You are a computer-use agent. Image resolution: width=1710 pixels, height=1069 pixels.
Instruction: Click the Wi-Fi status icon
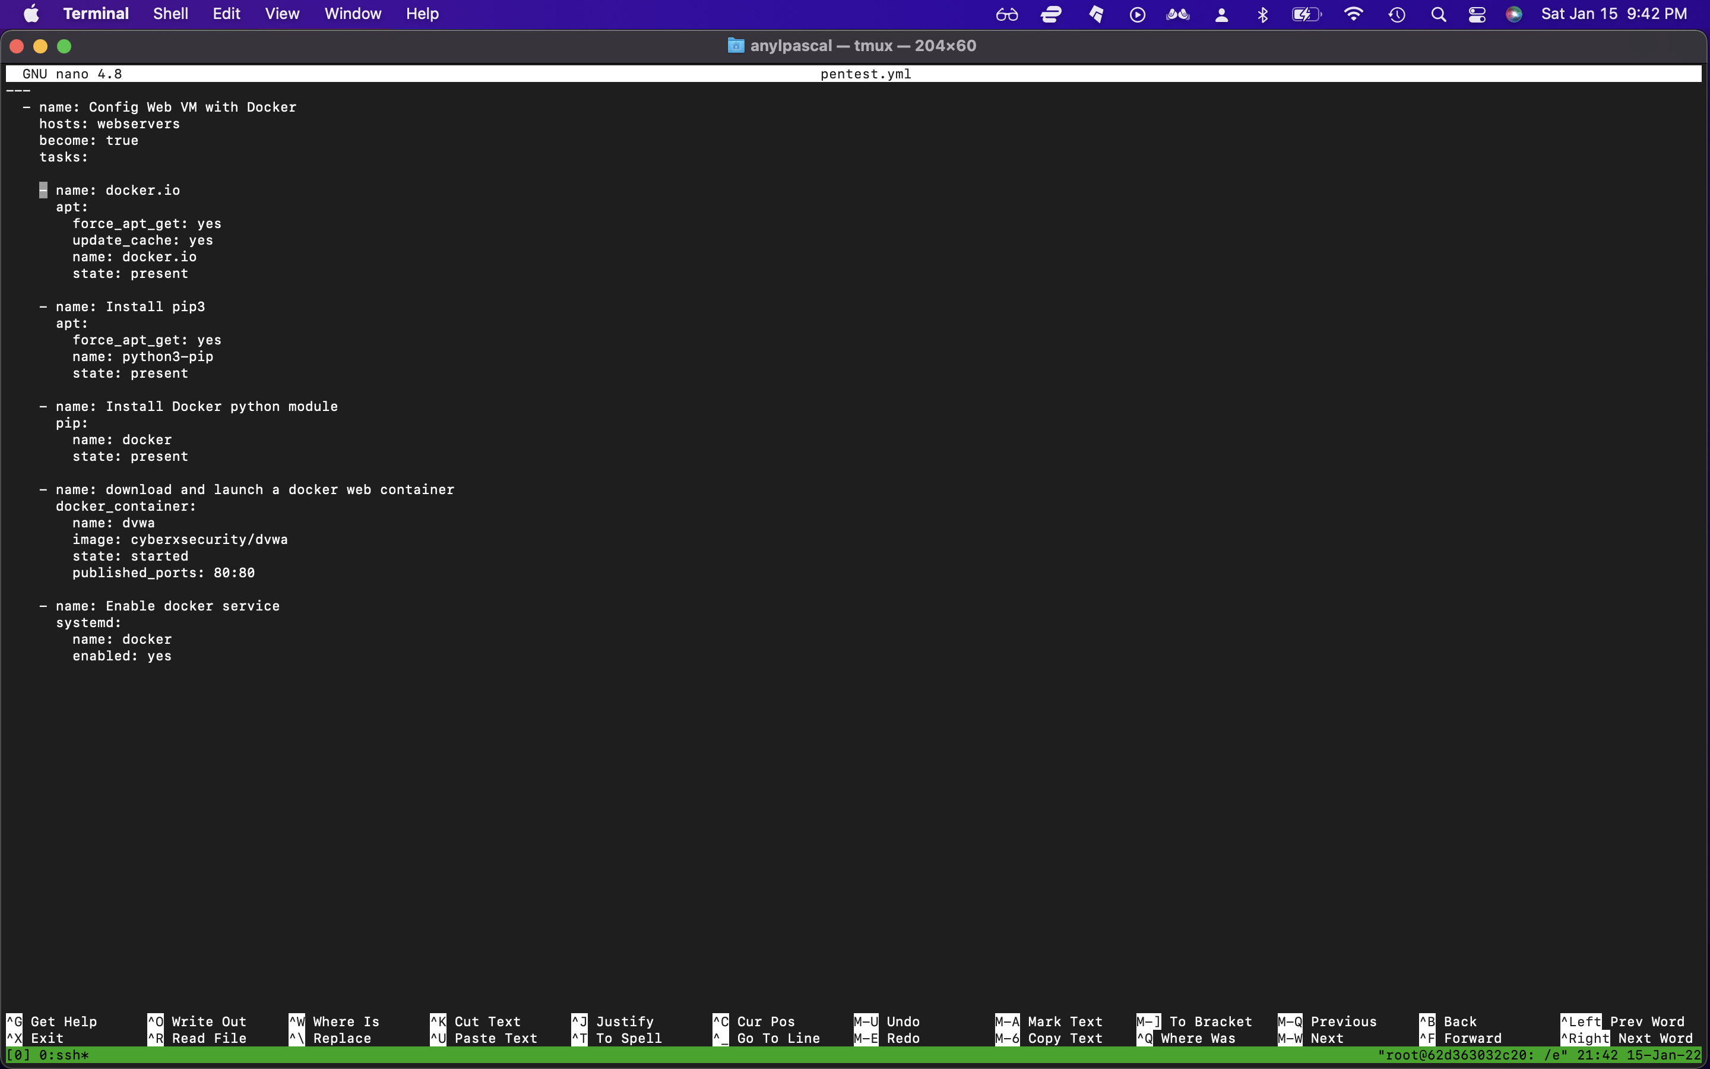[x=1353, y=14]
